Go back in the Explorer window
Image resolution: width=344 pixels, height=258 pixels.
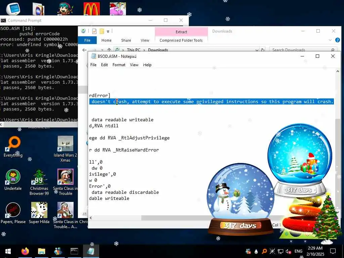84,50
